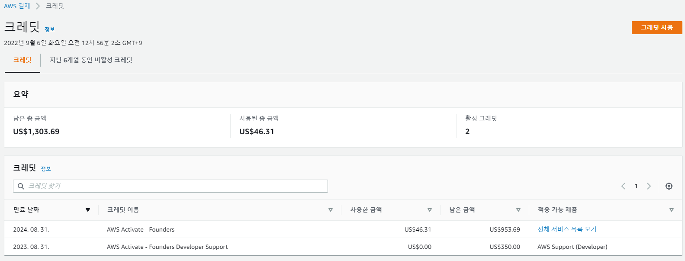Go to previous page arrow
The image size is (685, 261).
(x=623, y=186)
